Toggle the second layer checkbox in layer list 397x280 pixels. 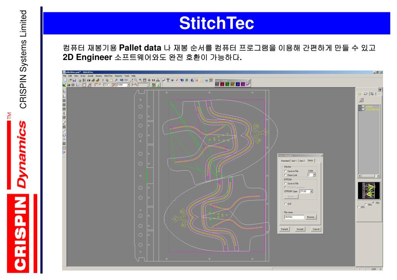(360, 110)
